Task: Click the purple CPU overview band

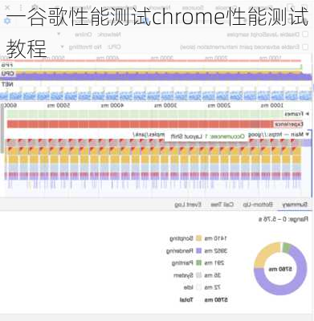Action: pyautogui.click(x=157, y=77)
